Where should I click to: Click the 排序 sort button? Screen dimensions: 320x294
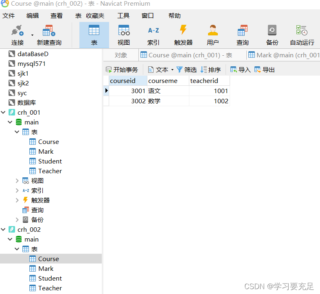coord(210,70)
